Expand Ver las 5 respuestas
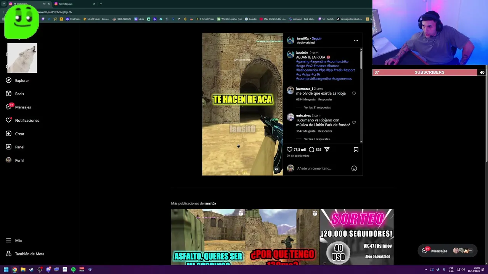Viewport: 488px width, 274px height. coord(317,139)
